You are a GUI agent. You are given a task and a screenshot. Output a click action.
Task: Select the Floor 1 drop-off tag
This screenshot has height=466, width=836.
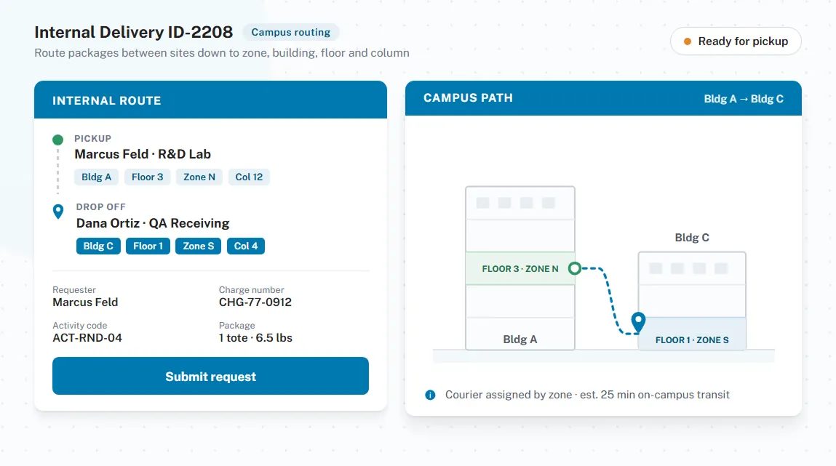click(148, 246)
